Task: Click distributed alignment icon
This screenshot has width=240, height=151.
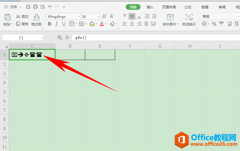Action: tap(153, 24)
